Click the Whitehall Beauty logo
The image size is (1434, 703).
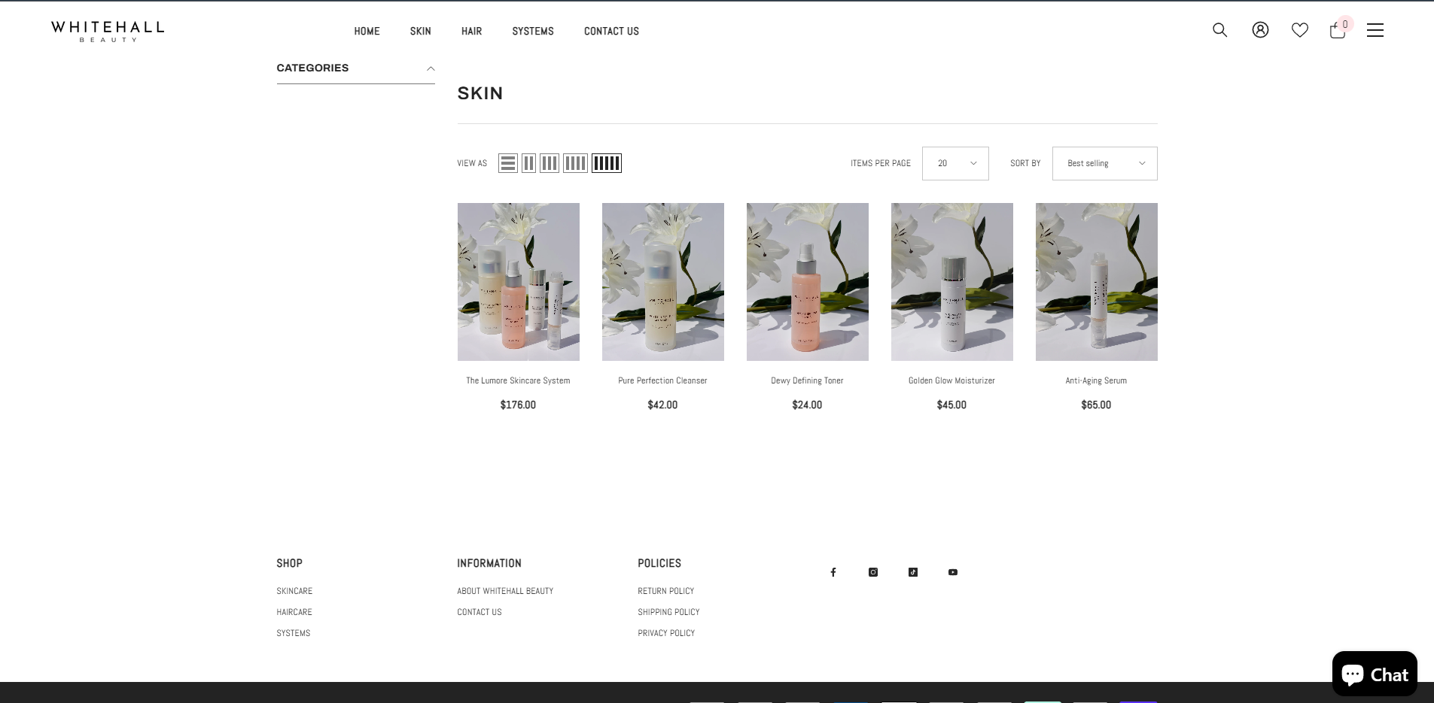pos(108,31)
